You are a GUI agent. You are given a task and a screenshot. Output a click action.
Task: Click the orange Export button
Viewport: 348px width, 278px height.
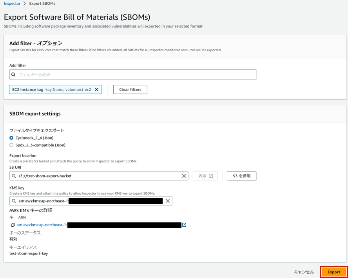[334, 272]
